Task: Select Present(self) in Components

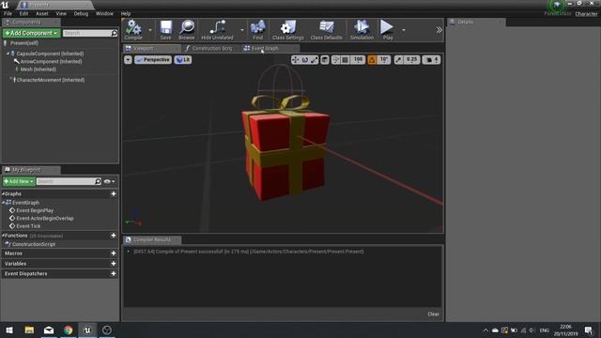Action: pos(23,43)
